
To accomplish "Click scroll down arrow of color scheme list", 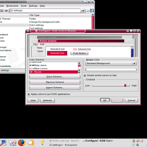I will [79, 72].
